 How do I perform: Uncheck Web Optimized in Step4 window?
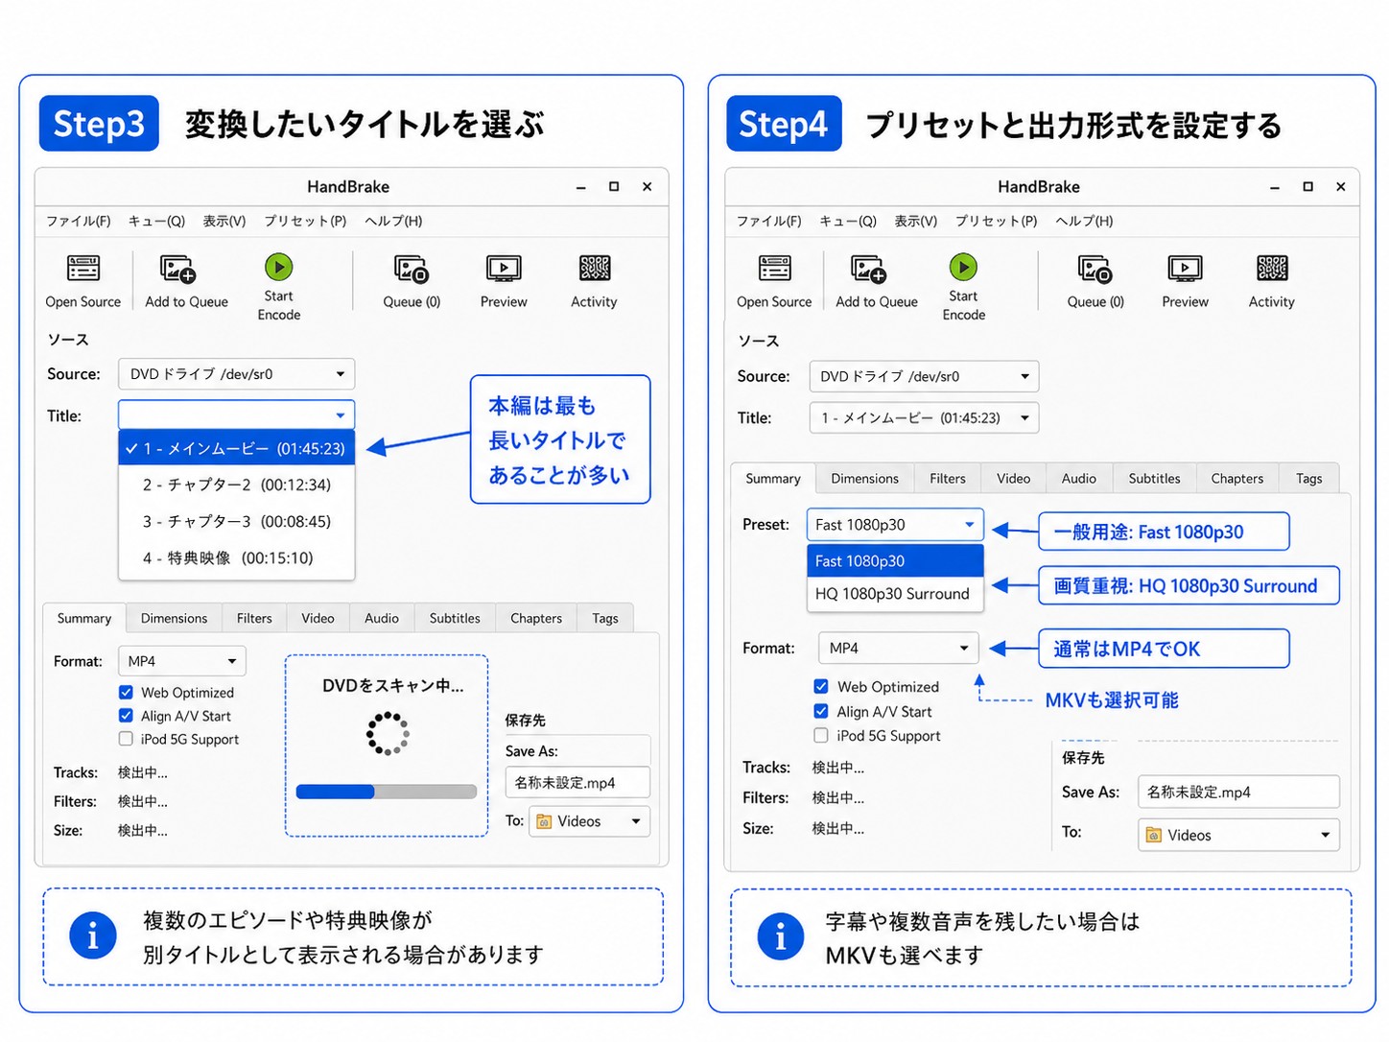[x=821, y=686]
